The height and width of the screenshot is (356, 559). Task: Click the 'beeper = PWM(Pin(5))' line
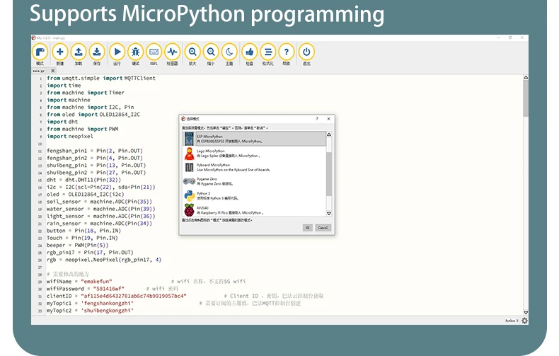coord(77,245)
